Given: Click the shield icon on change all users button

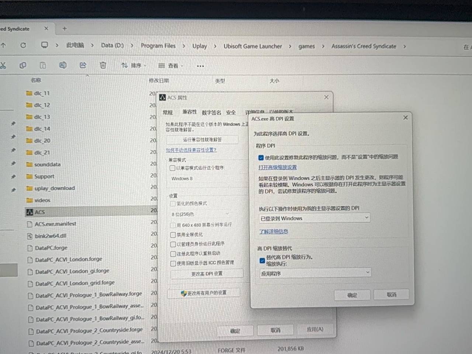Looking at the screenshot, I should [x=183, y=294].
